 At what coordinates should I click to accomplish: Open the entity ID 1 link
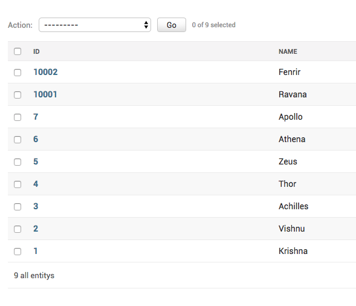tap(36, 251)
